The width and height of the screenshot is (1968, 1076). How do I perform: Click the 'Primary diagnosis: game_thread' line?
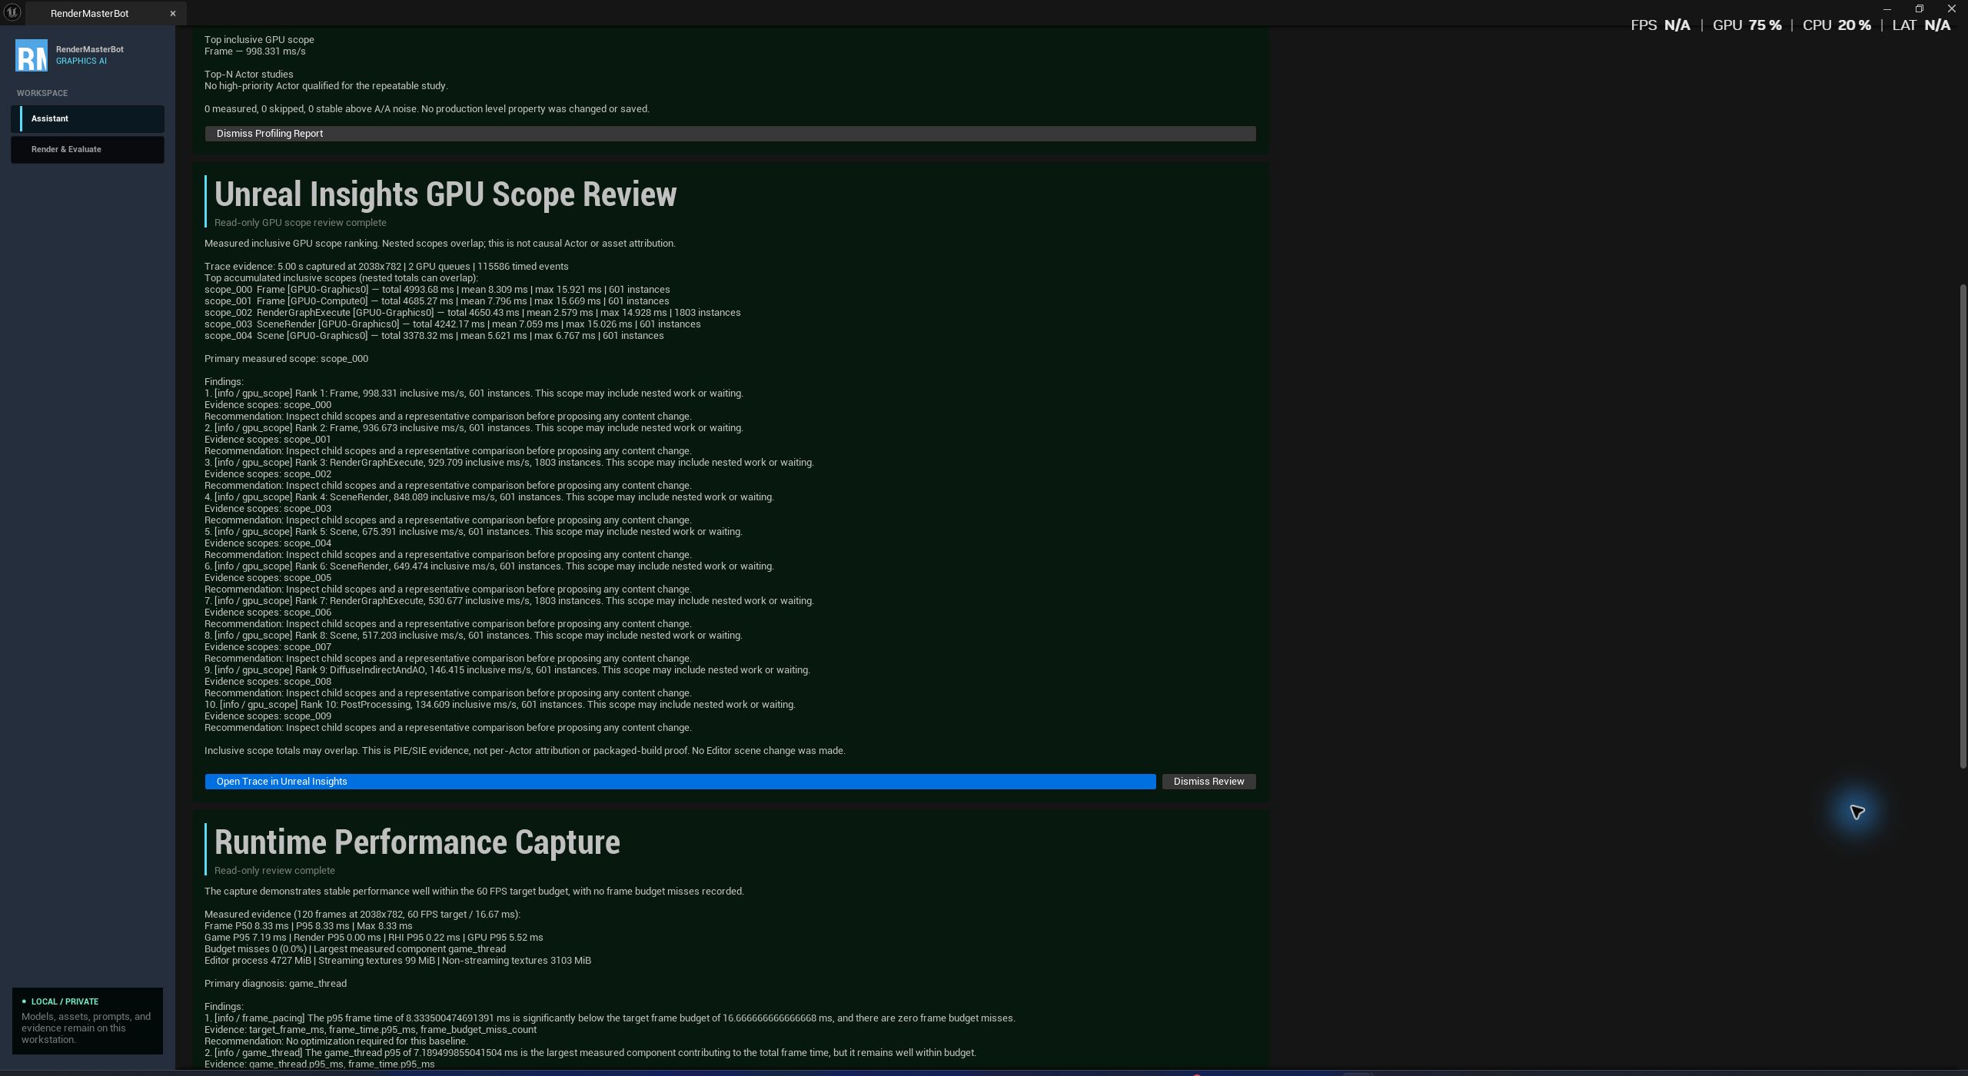point(275,984)
